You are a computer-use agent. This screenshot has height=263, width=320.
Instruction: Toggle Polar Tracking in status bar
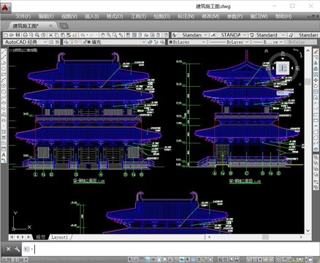pyautogui.click(x=153, y=259)
